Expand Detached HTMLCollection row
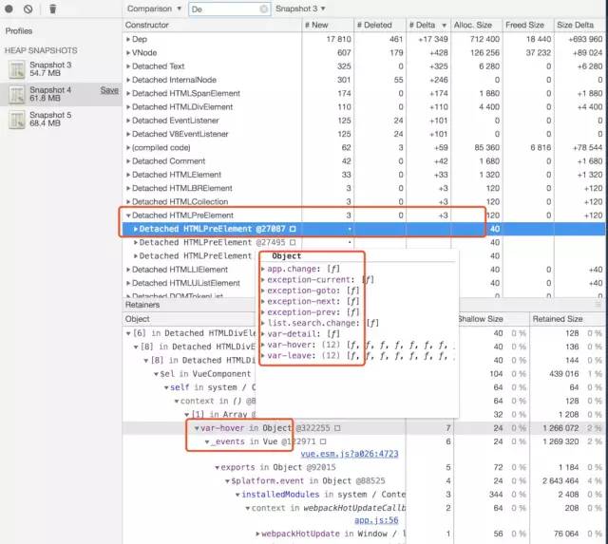 (x=128, y=202)
